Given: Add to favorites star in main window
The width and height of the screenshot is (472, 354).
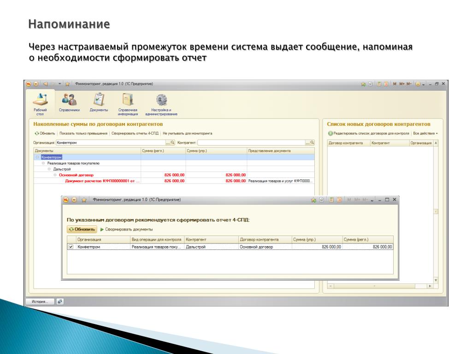Looking at the screenshot, I should (67, 84).
